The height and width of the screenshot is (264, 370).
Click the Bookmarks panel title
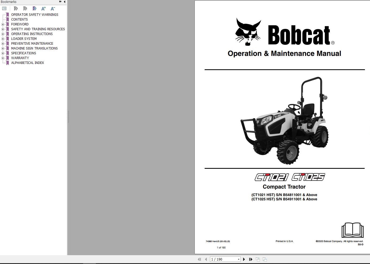tap(9, 2)
